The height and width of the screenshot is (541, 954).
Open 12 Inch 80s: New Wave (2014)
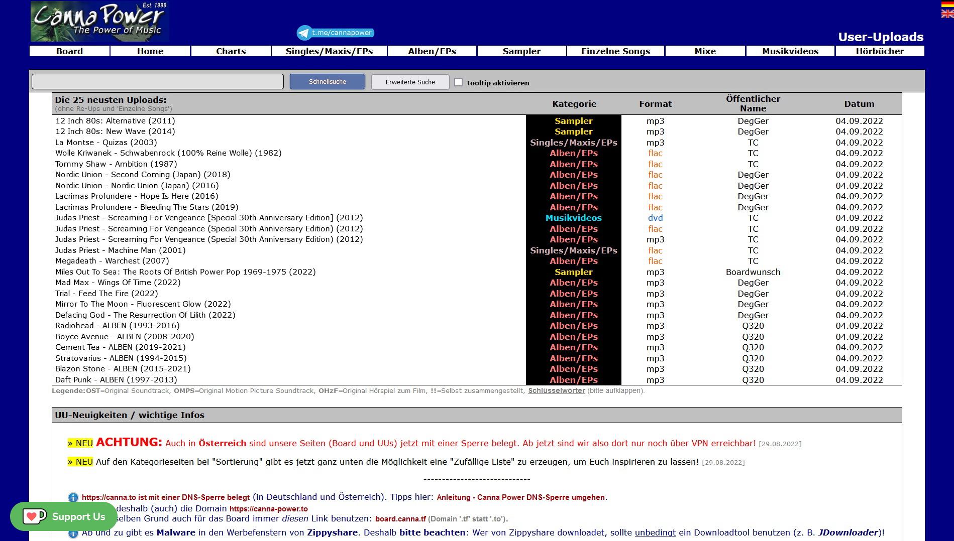[115, 131]
